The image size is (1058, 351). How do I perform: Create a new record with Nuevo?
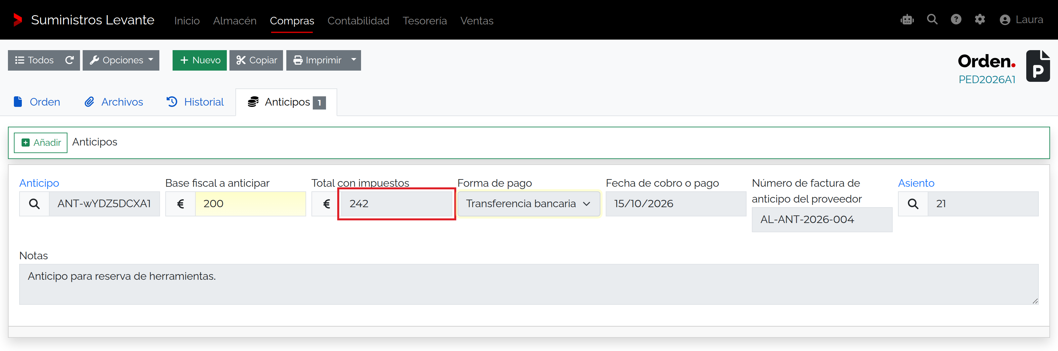pyautogui.click(x=200, y=60)
